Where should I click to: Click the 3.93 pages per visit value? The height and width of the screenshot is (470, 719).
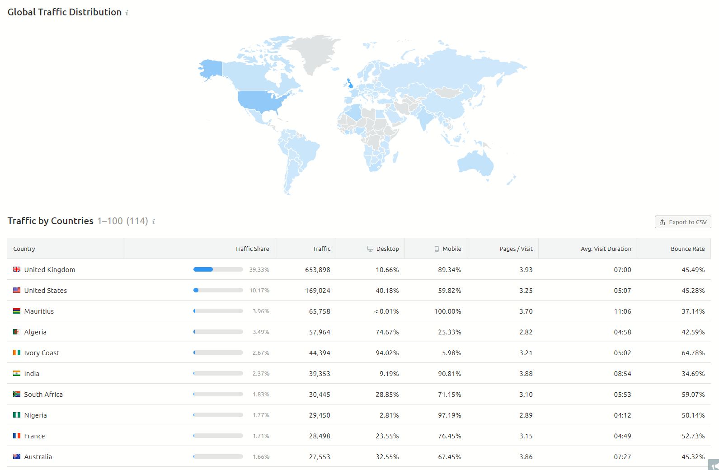click(526, 270)
